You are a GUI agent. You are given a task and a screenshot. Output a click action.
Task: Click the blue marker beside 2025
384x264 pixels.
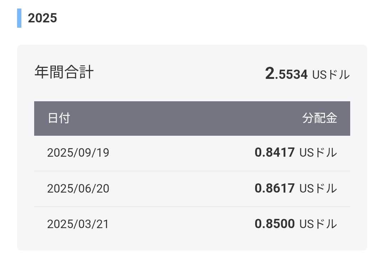click(x=19, y=18)
